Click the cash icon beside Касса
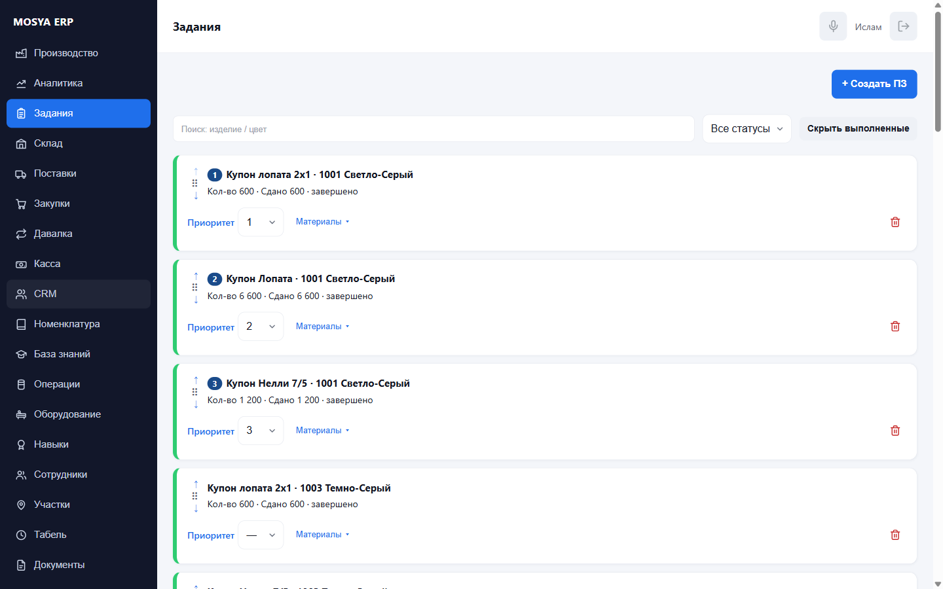The image size is (943, 589). 21,264
